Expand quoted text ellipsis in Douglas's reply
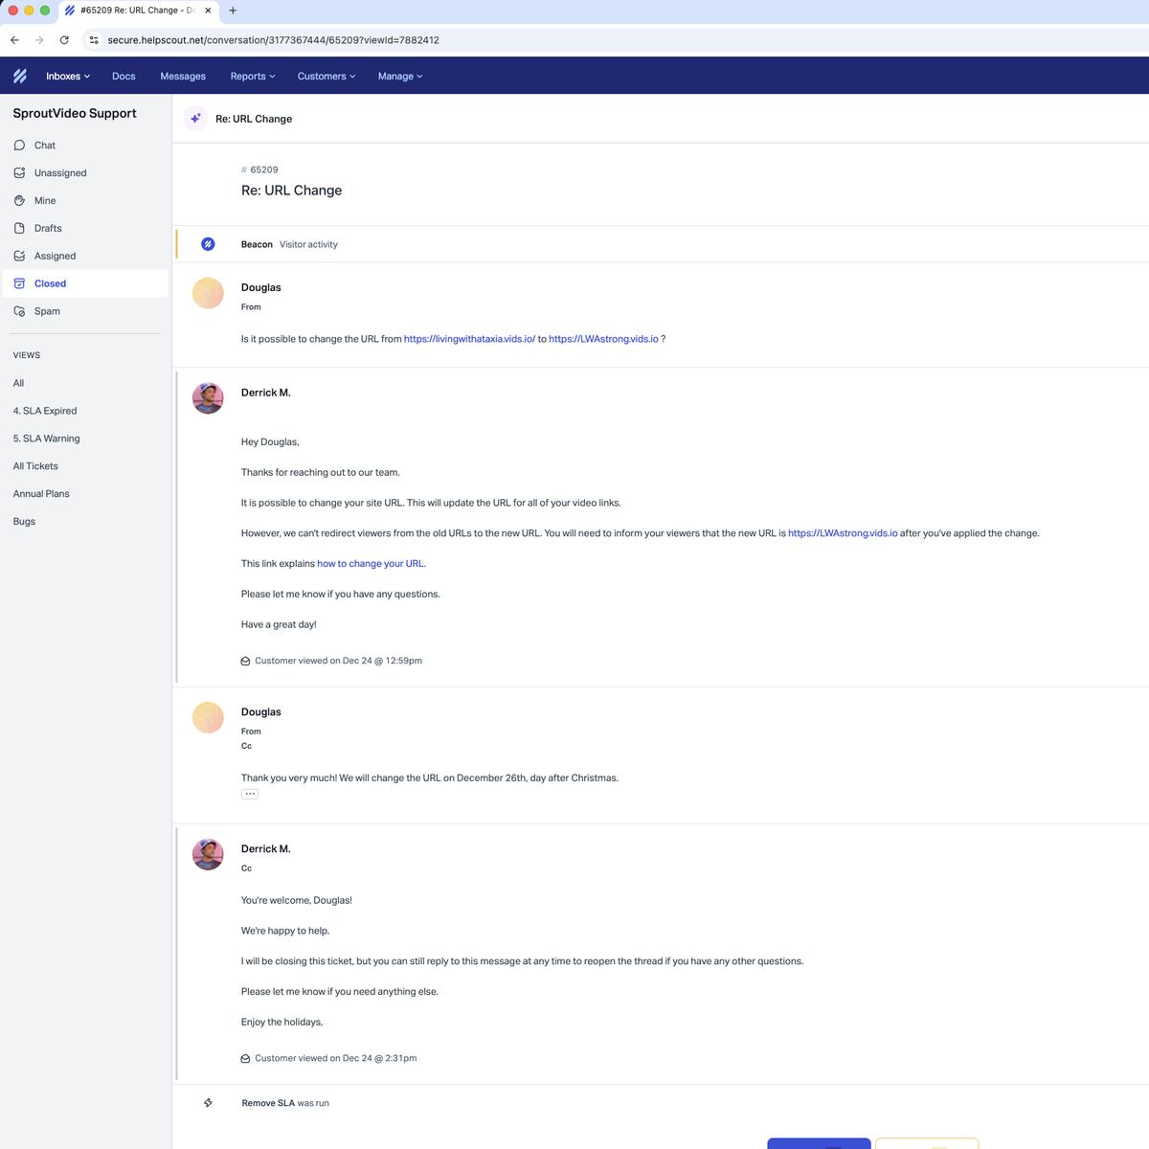The image size is (1149, 1149). point(250,794)
